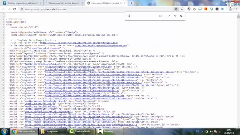The image size is (240, 135).
Task: Open the mod_slick assets css/slick.css link
Action: coord(84,96)
